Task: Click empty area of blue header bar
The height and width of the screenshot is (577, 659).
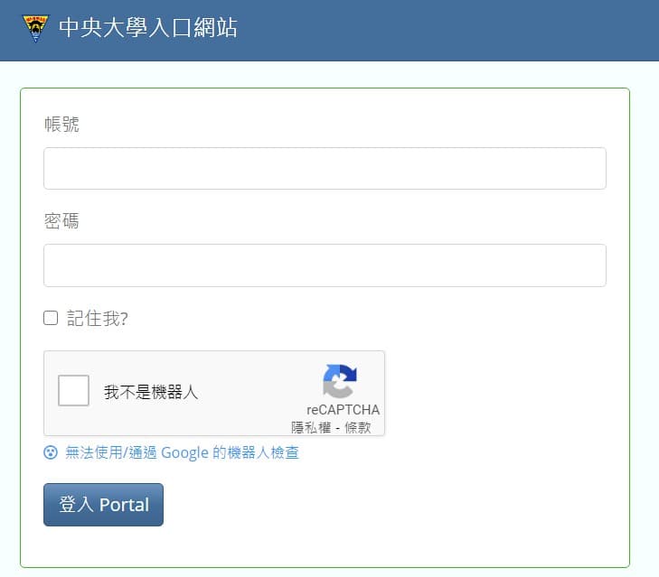Action: tap(441, 30)
